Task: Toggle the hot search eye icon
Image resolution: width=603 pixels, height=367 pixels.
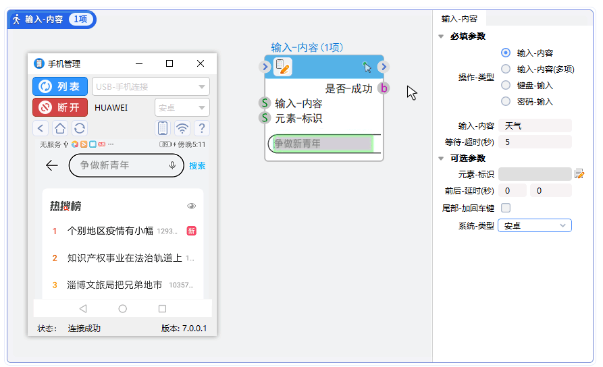Action: pos(192,206)
